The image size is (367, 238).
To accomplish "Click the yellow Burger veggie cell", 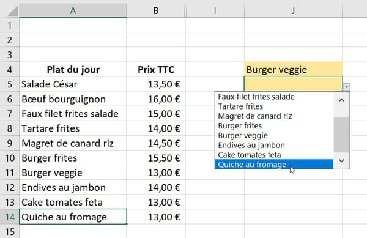I will click(293, 69).
